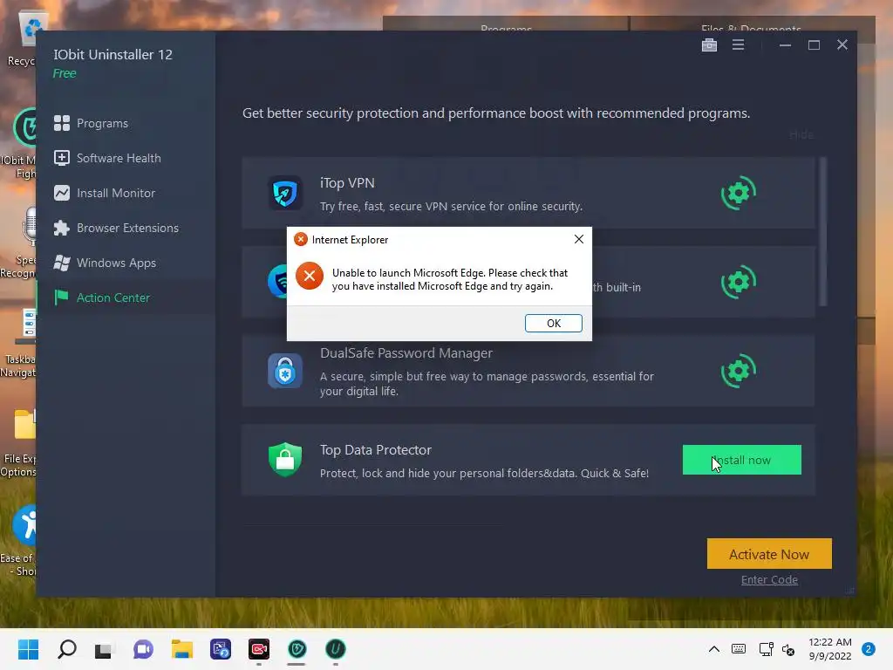Open the Windows Start menu
Image resolution: width=893 pixels, height=670 pixels.
pyautogui.click(x=28, y=649)
